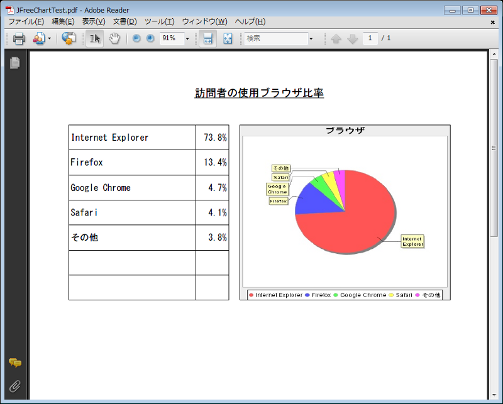The height and width of the screenshot is (404, 503).
Task: Expand the collaborate icon dropdown arrow
Action: click(x=50, y=38)
